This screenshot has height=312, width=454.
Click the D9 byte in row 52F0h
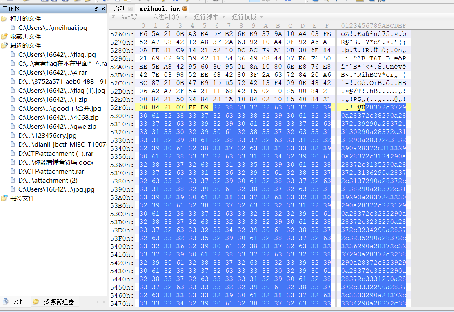[205, 107]
